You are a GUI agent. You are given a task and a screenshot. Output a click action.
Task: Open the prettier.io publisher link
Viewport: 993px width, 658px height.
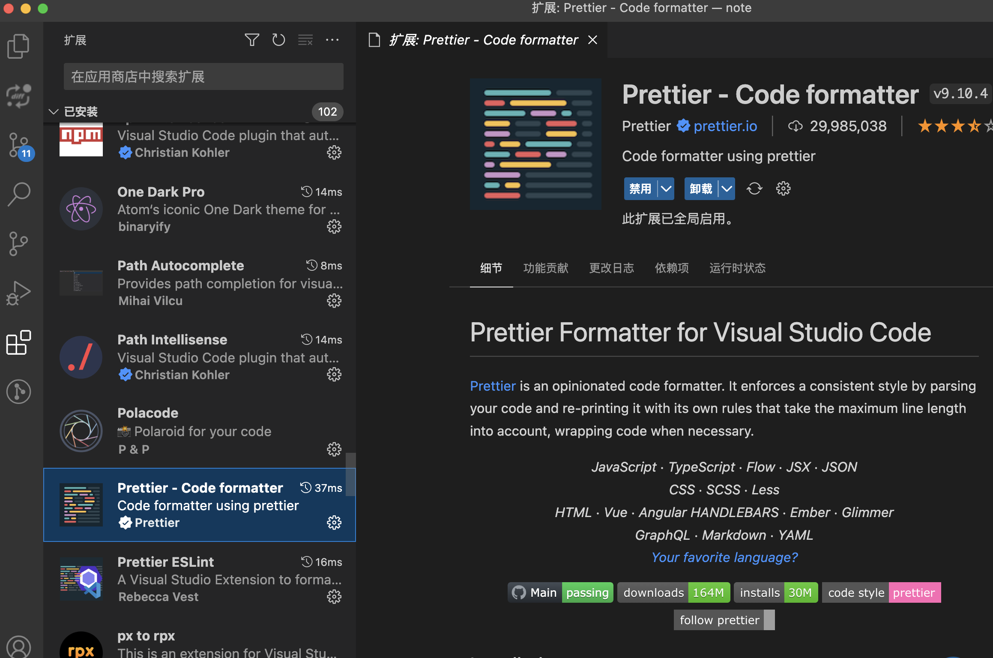[725, 126]
